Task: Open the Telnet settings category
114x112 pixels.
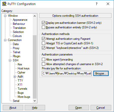Action: pos(17,52)
